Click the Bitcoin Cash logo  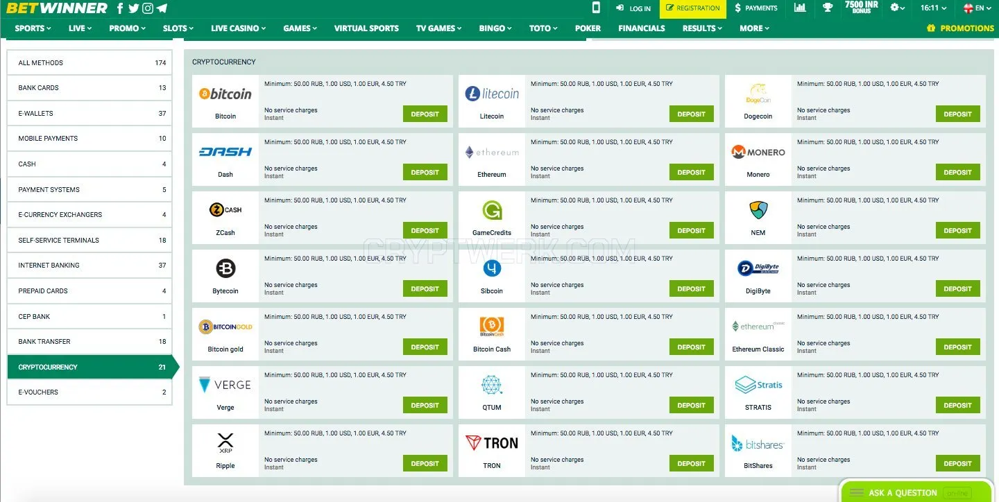[492, 327]
